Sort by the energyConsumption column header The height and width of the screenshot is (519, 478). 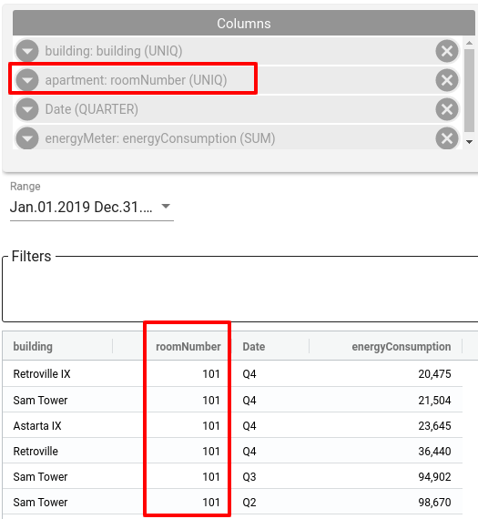pos(402,347)
